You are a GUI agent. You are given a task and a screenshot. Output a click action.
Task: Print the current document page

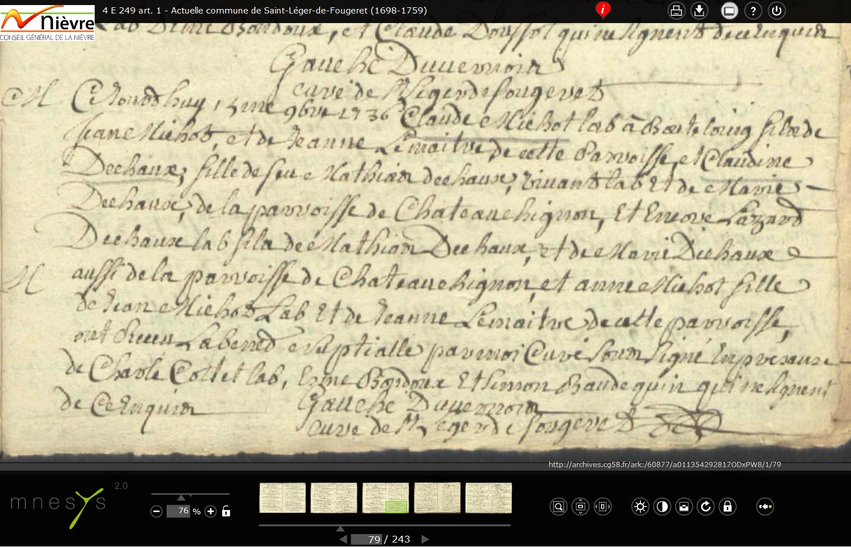pyautogui.click(x=676, y=11)
